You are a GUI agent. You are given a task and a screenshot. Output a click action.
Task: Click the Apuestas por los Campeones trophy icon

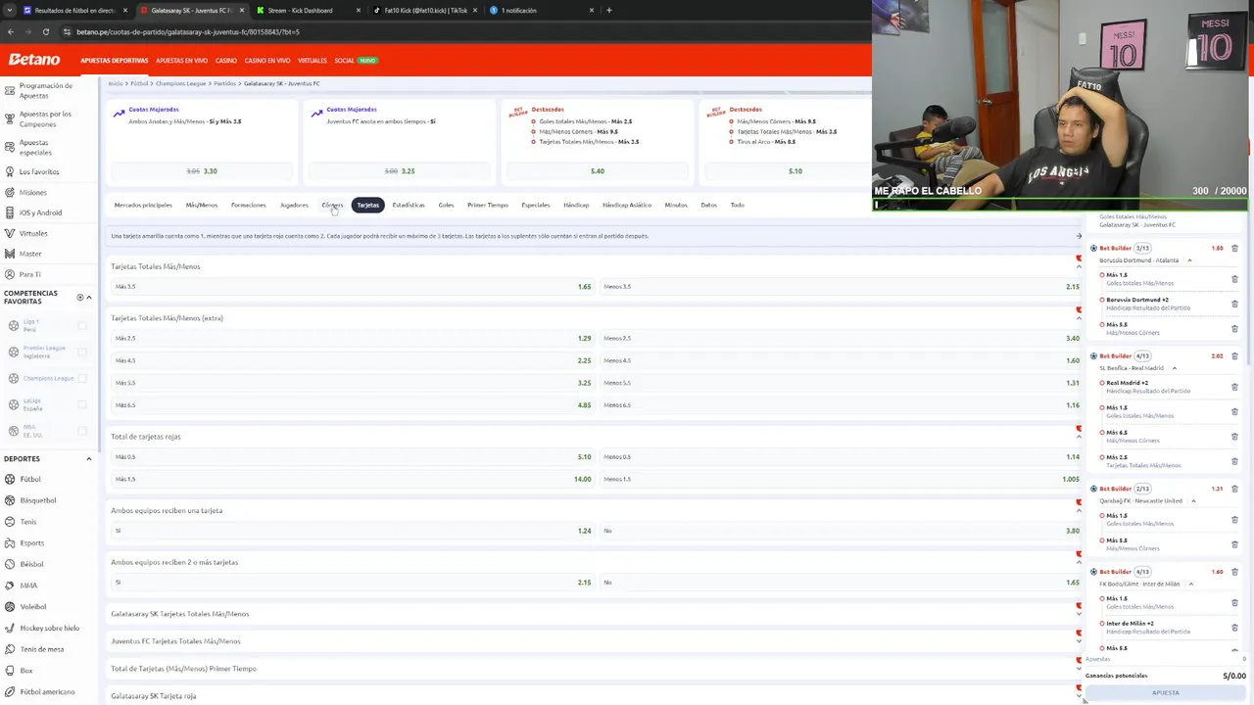click(x=10, y=118)
